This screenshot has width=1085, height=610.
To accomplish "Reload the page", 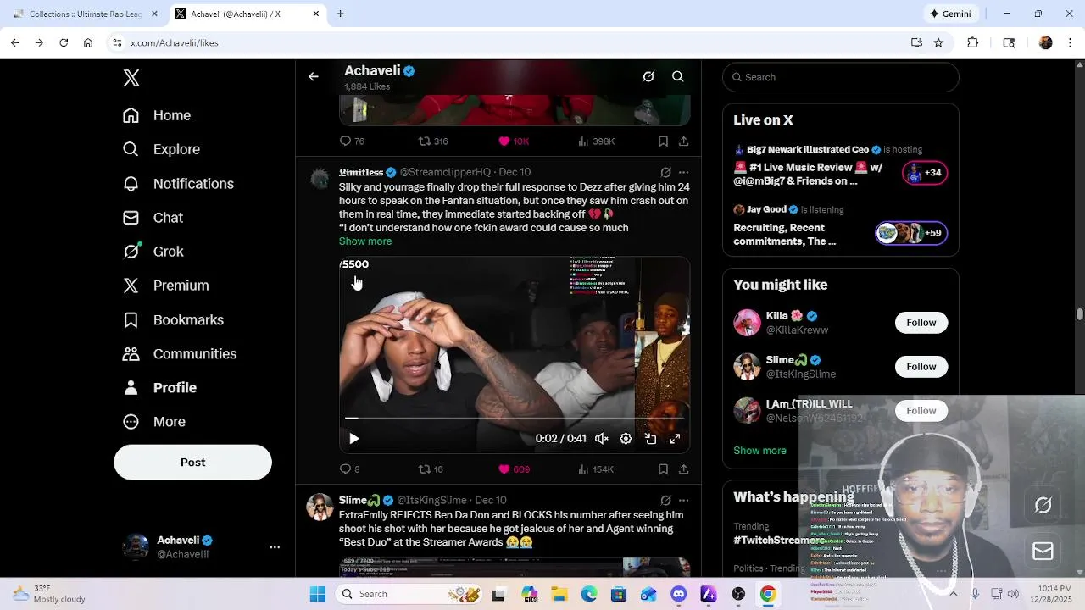I will (x=64, y=42).
